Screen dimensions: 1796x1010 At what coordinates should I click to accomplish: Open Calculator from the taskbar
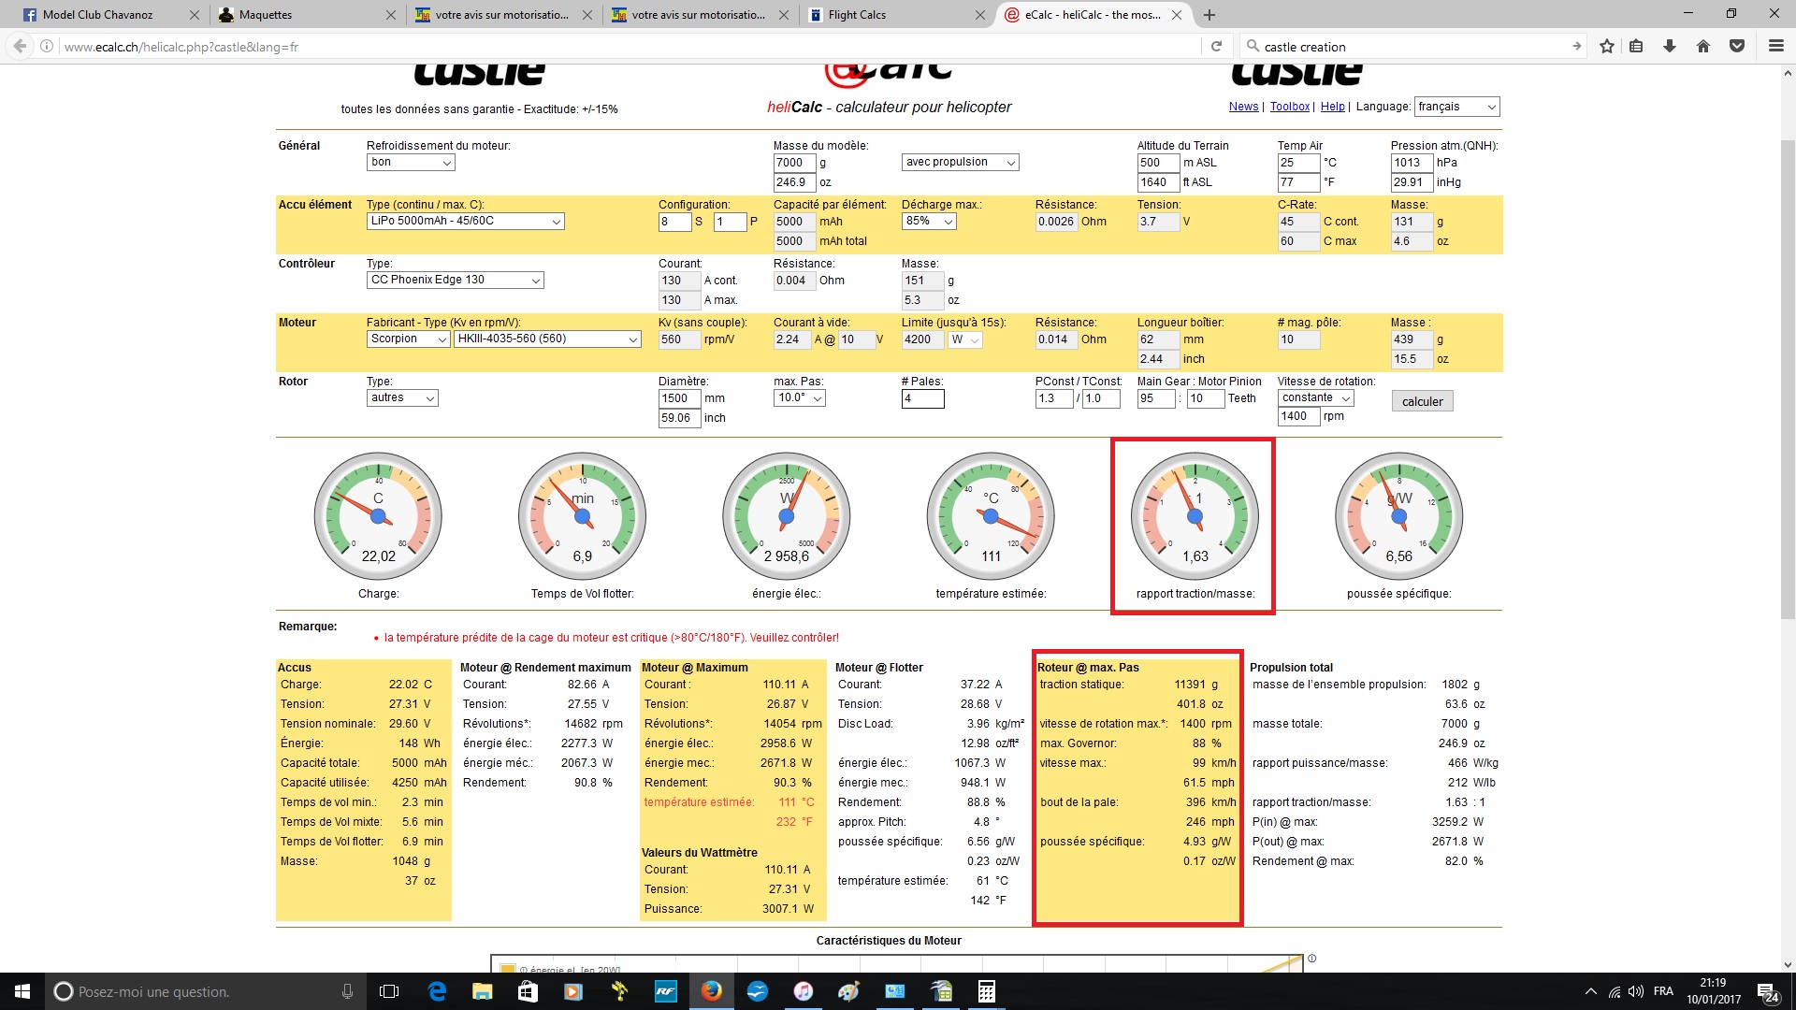[x=987, y=991]
